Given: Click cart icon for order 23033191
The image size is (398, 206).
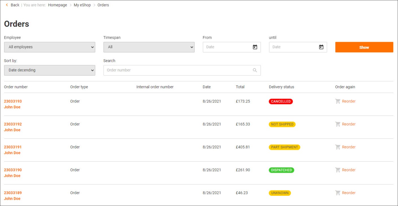Looking at the screenshot, I should [x=338, y=147].
